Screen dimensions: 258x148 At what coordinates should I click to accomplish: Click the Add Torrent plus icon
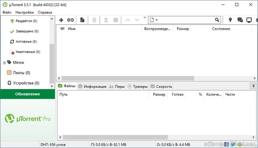pyautogui.click(x=61, y=20)
